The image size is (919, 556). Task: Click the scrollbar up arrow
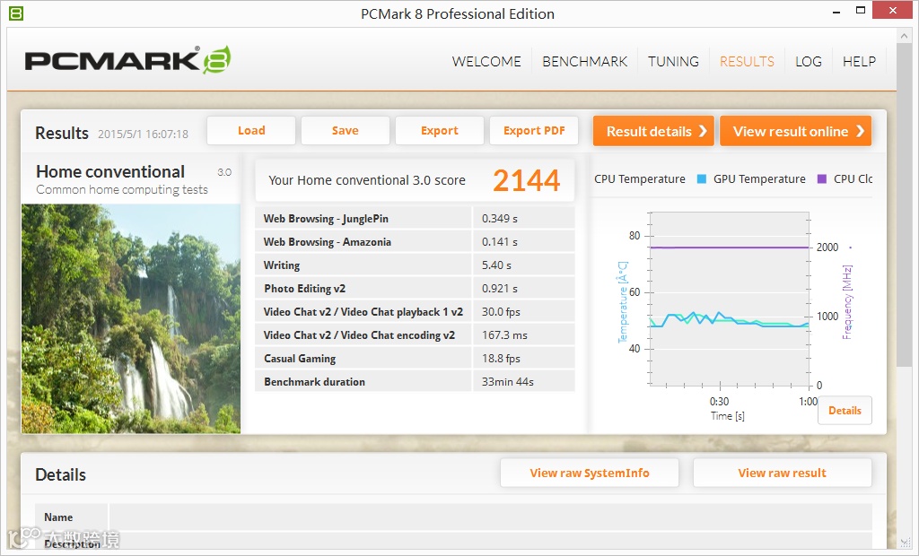903,36
